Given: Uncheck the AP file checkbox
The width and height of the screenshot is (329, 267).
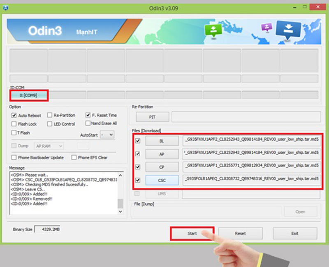Looking at the screenshot, I should (138, 154).
